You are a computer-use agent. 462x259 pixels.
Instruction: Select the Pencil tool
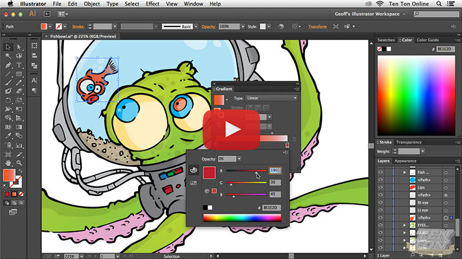(19, 83)
